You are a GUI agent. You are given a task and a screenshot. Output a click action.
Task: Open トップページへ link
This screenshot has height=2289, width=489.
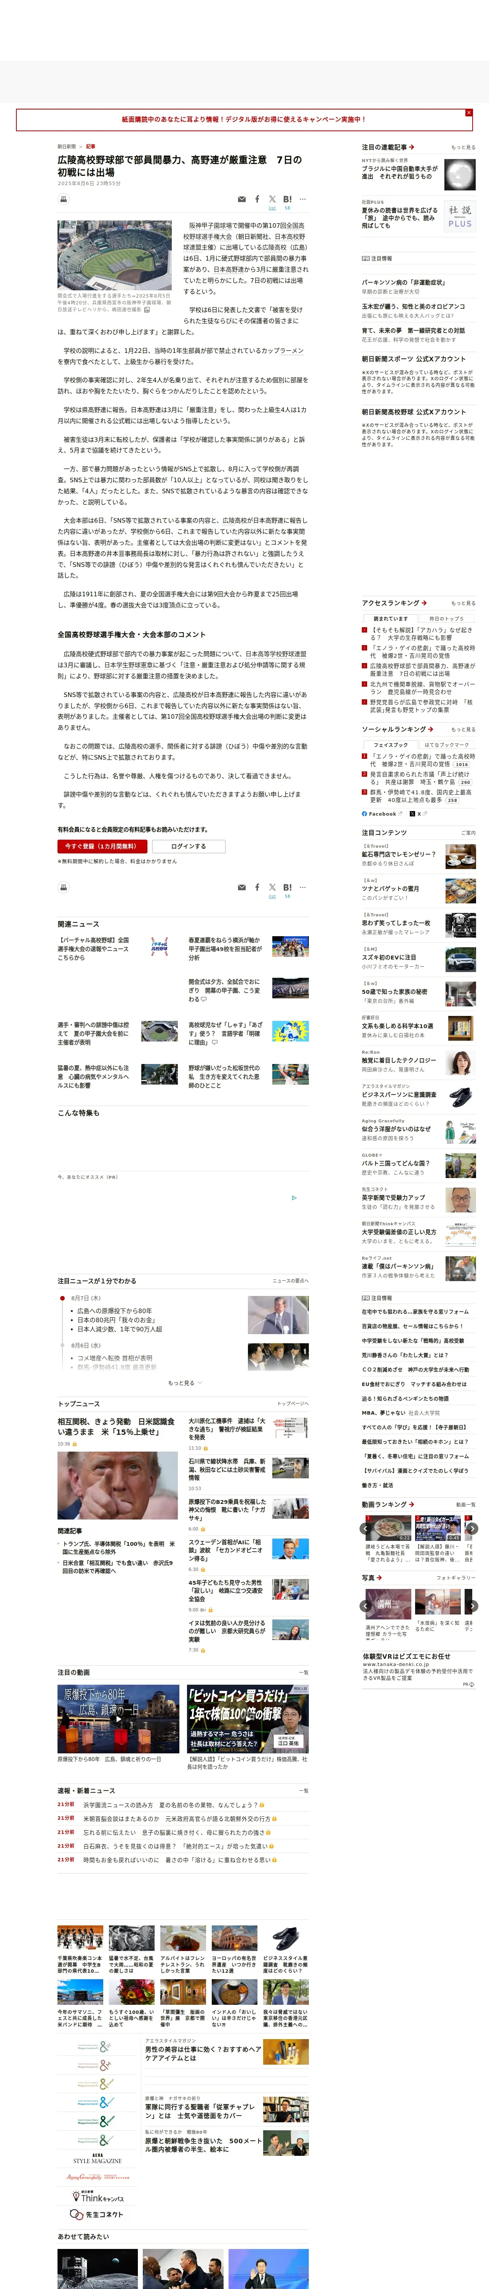pyautogui.click(x=293, y=1404)
